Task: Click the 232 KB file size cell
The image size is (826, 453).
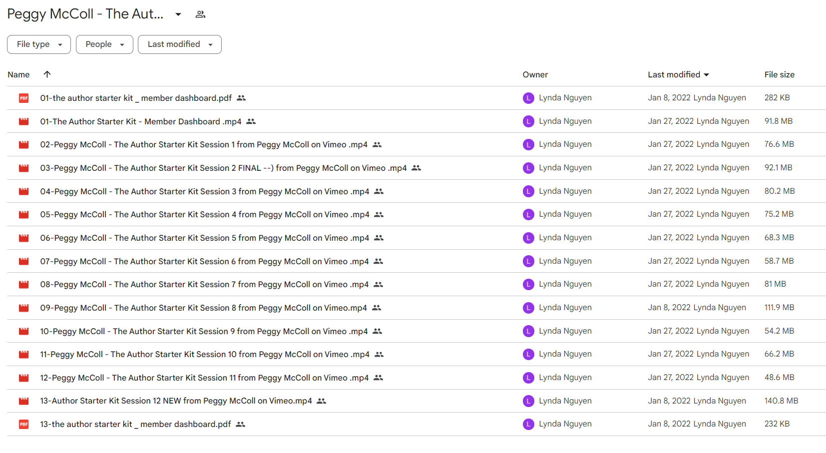Action: (x=777, y=424)
